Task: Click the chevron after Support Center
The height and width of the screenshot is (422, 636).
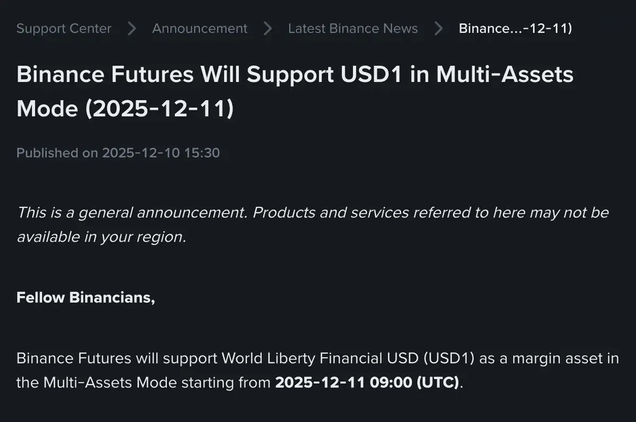Action: click(131, 29)
